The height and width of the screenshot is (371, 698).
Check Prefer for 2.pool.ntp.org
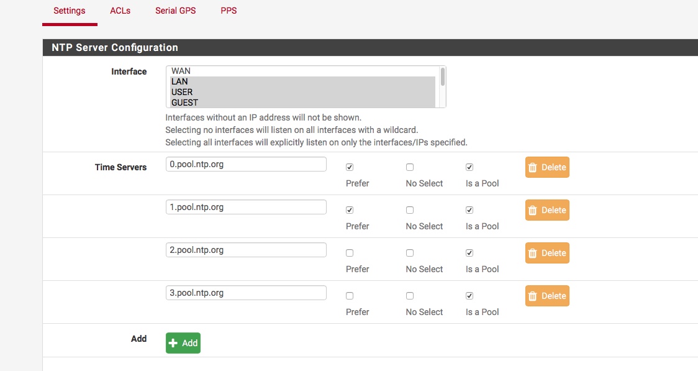[x=350, y=253]
